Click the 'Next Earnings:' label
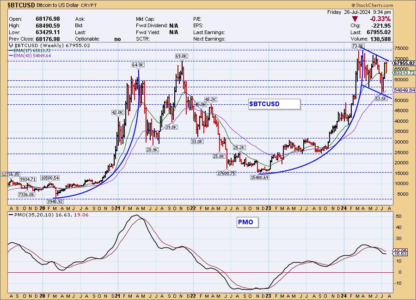 click(x=209, y=39)
